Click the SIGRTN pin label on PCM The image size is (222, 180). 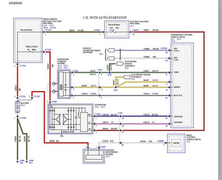pos(177,87)
